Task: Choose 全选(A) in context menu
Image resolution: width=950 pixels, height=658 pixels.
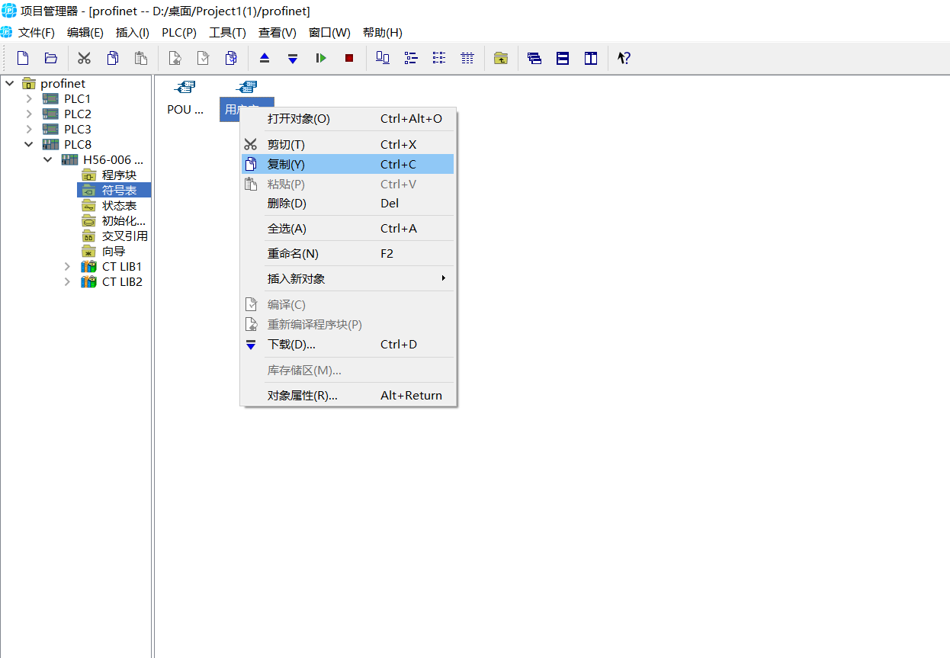Action: coord(348,228)
